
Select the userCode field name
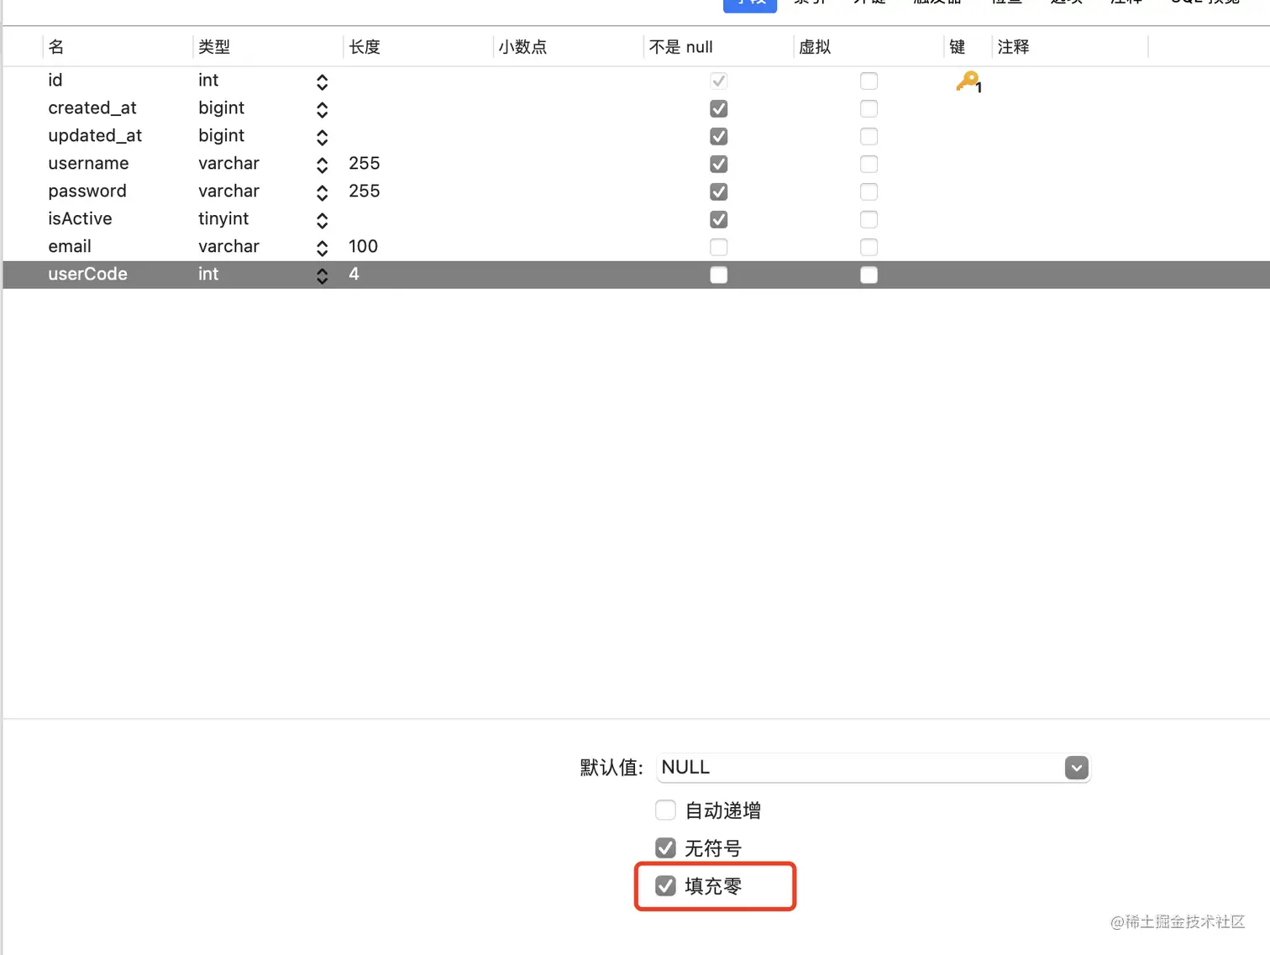(87, 274)
